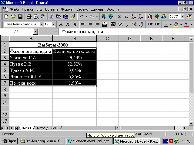Expand font color palette arrow
This screenshot has width=194, height=145.
click(191, 24)
